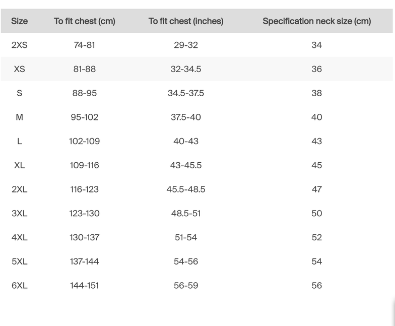Click chest value 34.5-37.5 inches
395x326 pixels.
186,93
